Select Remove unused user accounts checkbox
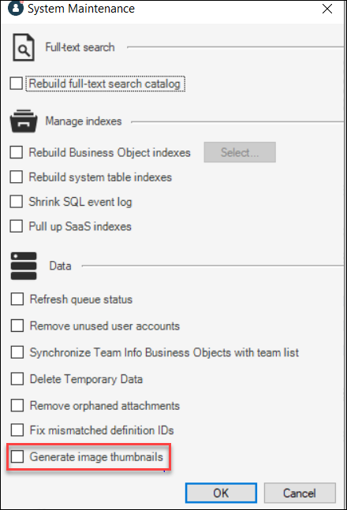Image resolution: width=347 pixels, height=510 pixels. tap(17, 326)
